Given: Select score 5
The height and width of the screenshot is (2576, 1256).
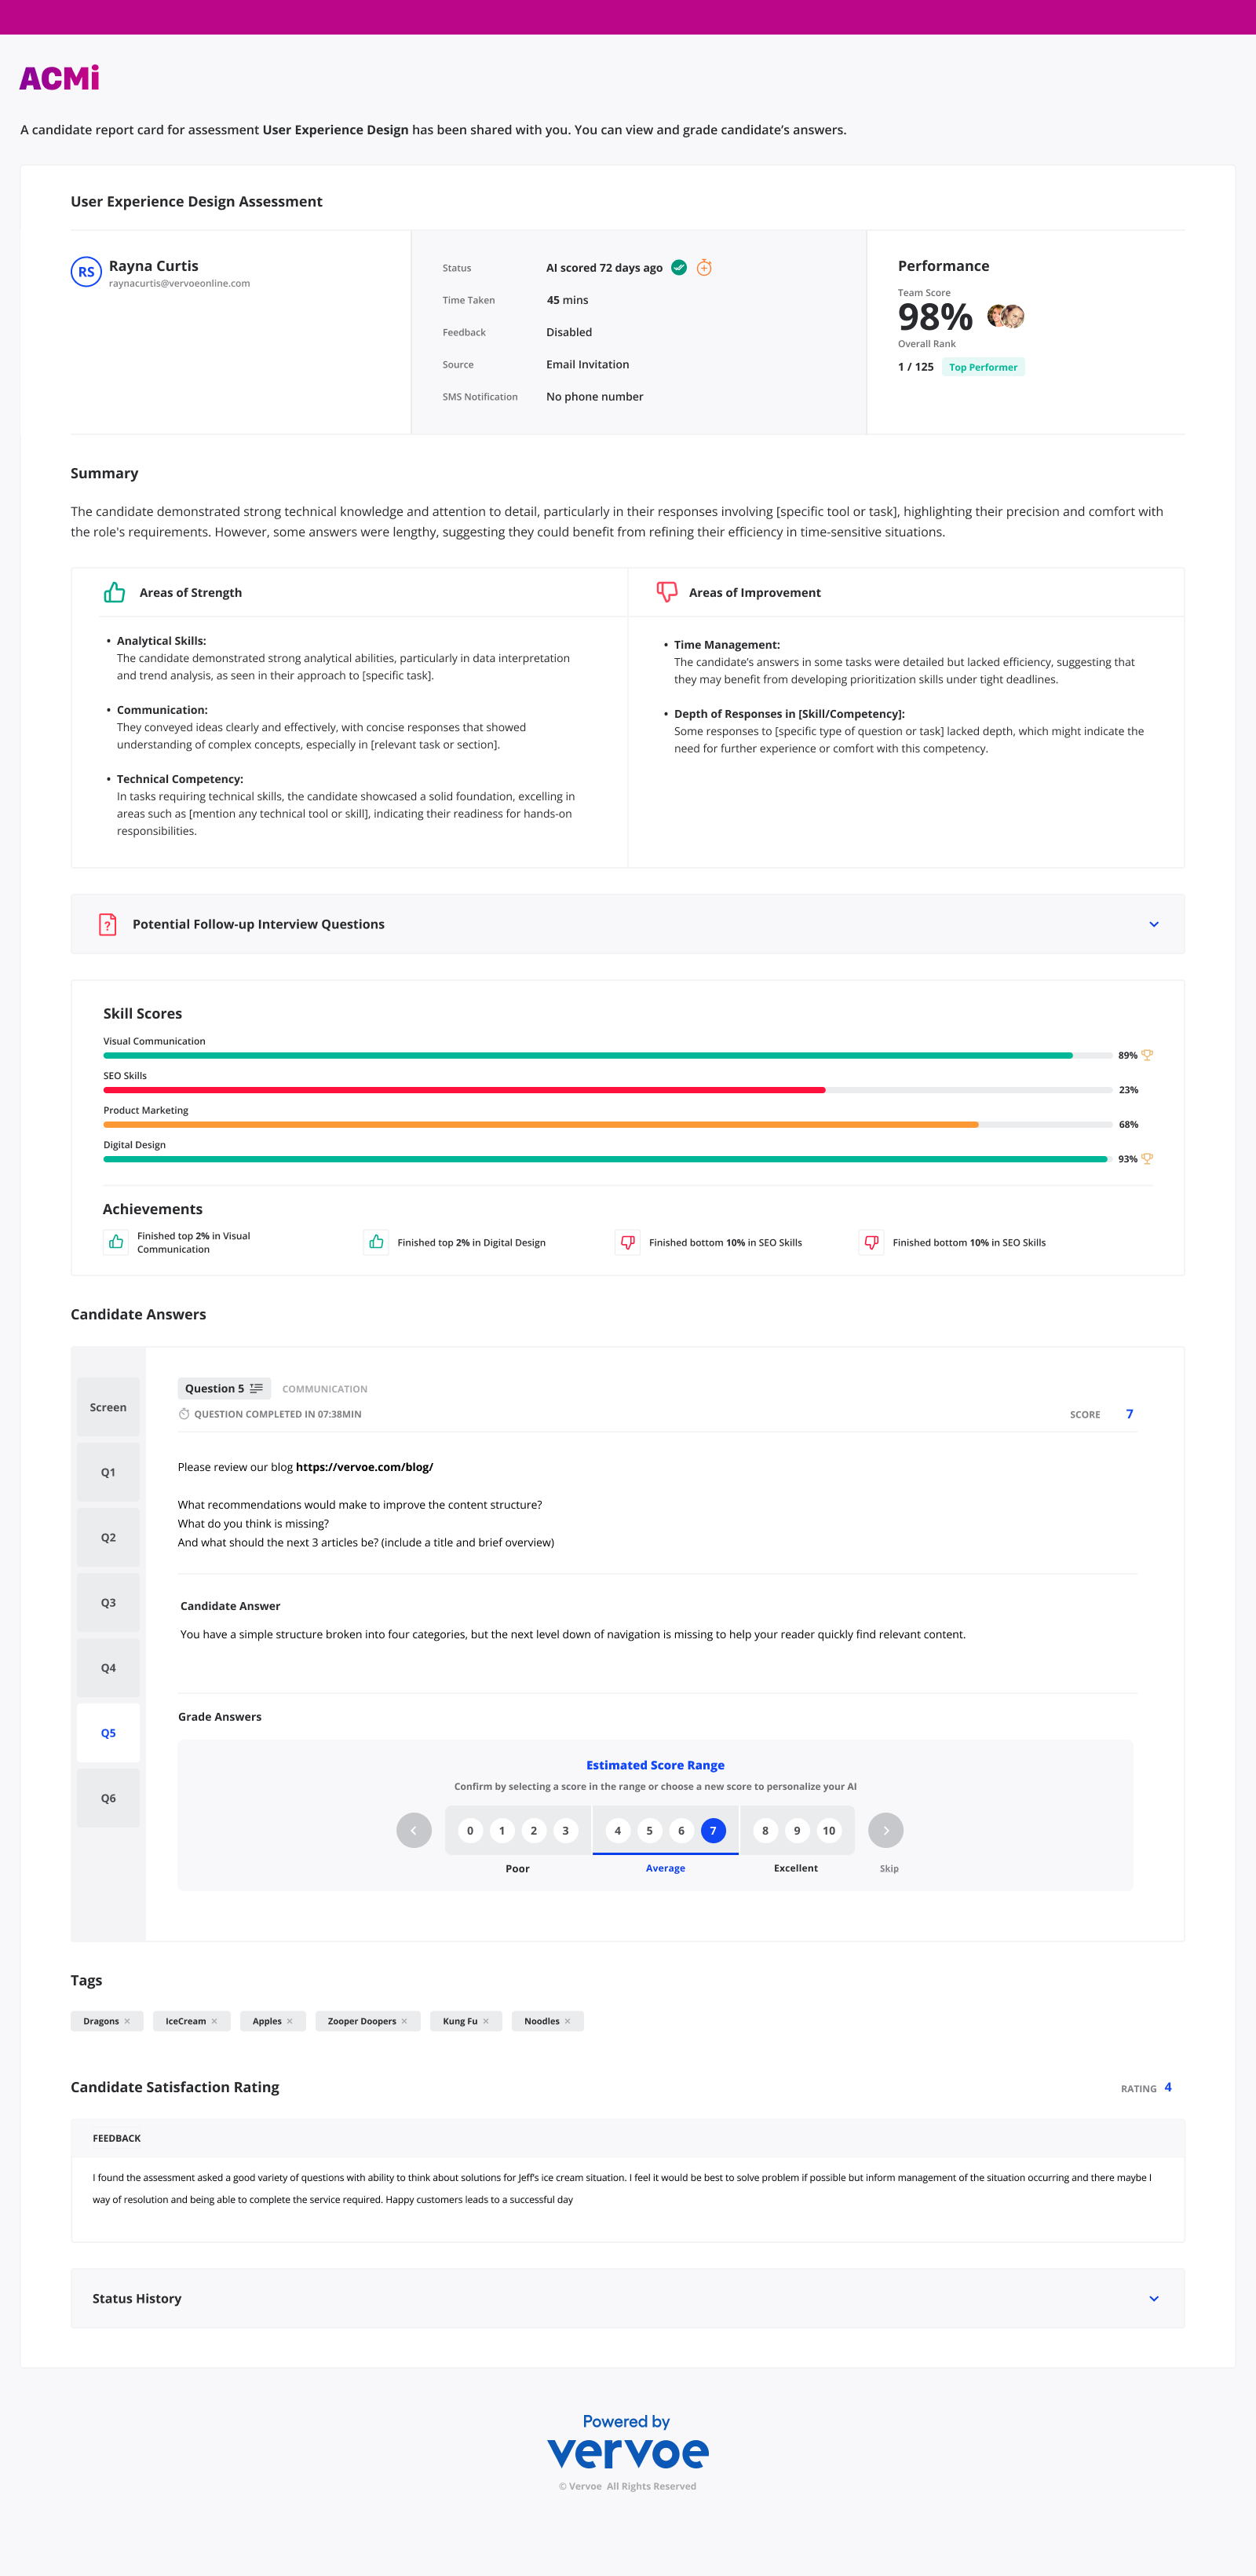Looking at the screenshot, I should (x=649, y=1830).
